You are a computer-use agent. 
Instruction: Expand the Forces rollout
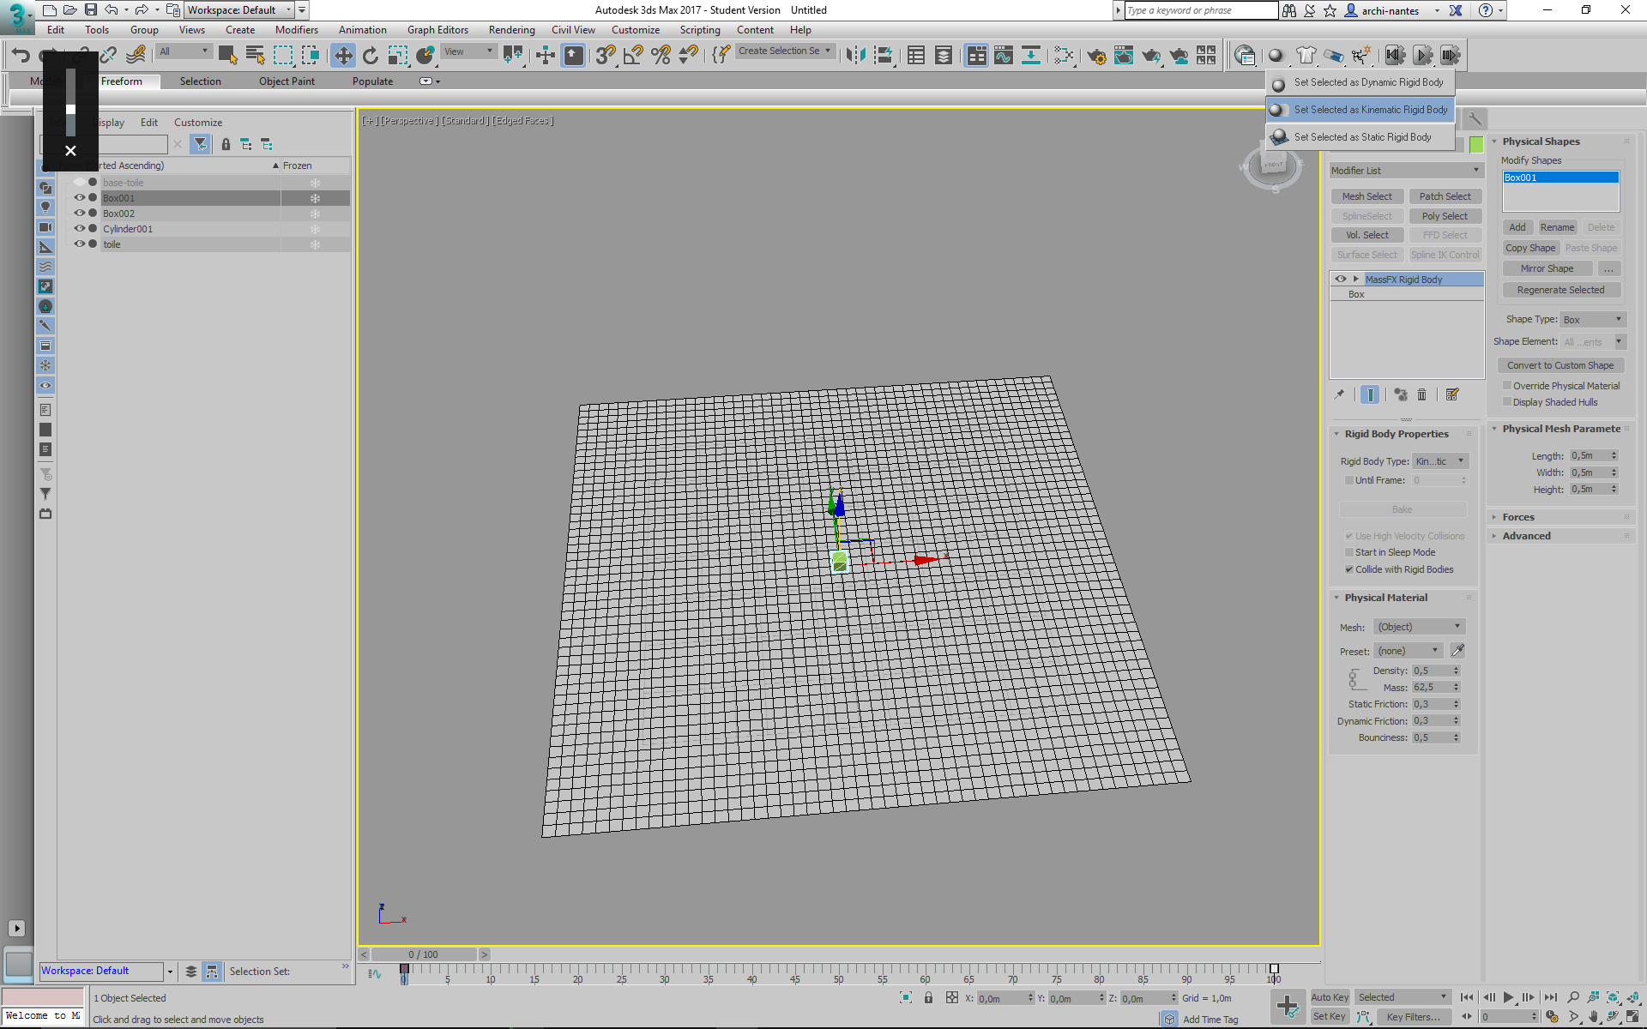tap(1517, 517)
